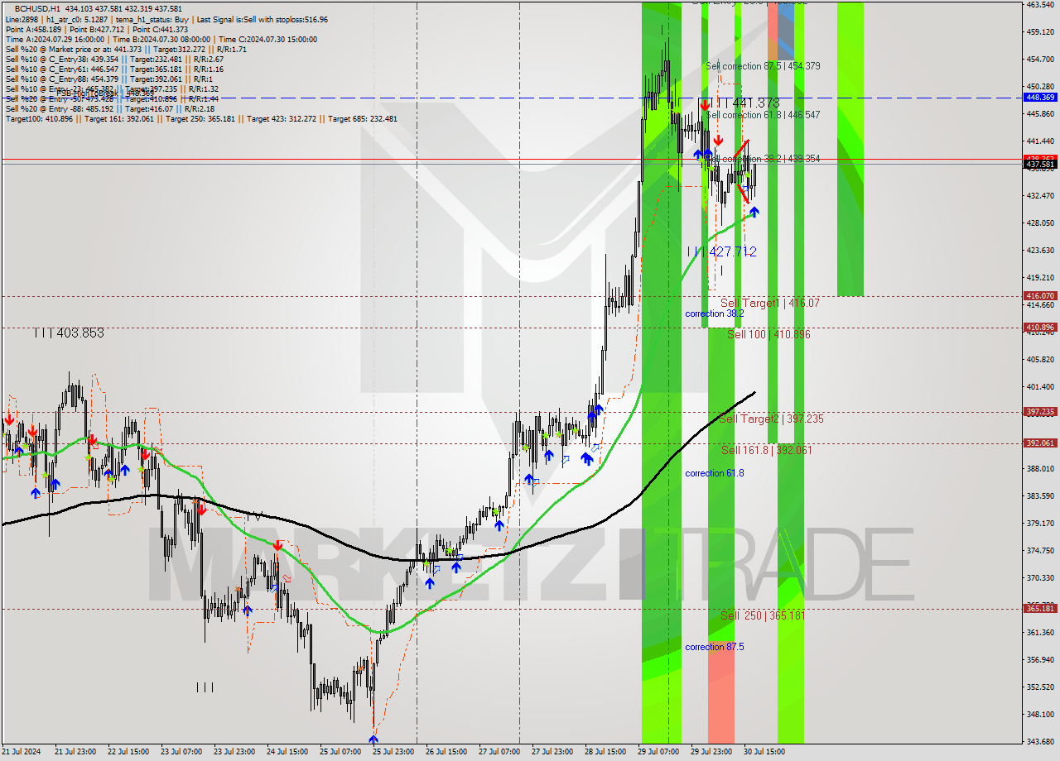1060x761 pixels.
Task: Click the blue 'correction 38.2' label
Action: click(x=714, y=314)
